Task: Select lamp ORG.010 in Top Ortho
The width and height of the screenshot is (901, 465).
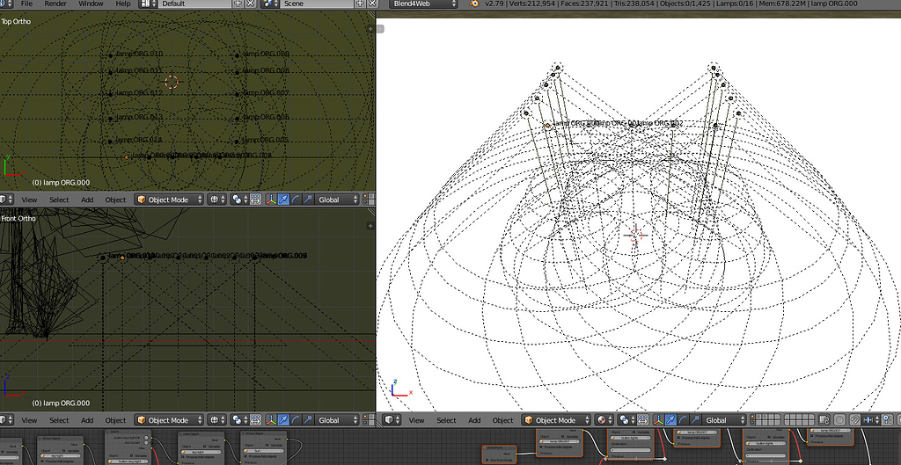Action: 111,55
